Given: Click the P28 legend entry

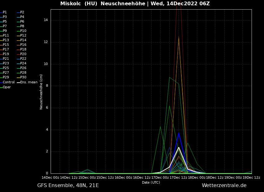Looking at the screenshot, I should coord(23,73).
